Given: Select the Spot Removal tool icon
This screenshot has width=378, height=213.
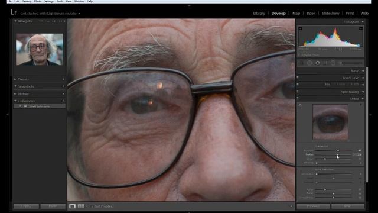Looking at the screenshot, I should pyautogui.click(x=309, y=63).
